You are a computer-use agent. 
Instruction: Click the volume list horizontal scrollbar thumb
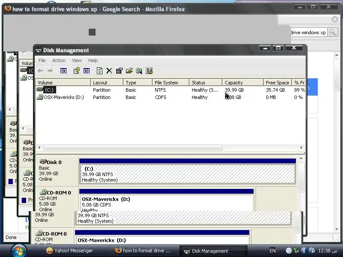(x=133, y=148)
